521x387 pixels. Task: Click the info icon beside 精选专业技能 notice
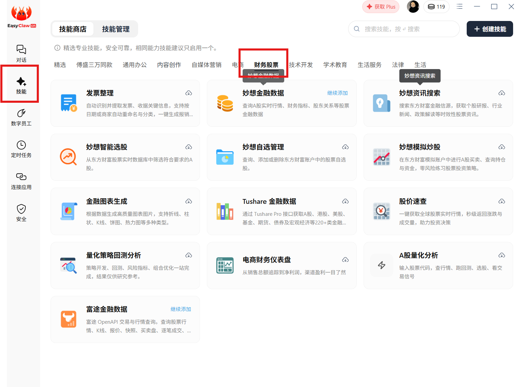click(57, 48)
